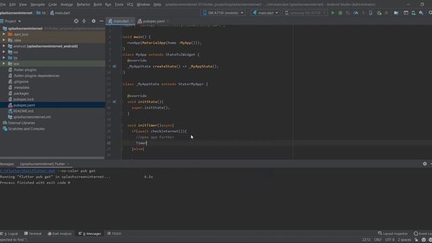Click the SDK manager icon in toolbar
The width and height of the screenshot is (432, 243).
(421, 13)
